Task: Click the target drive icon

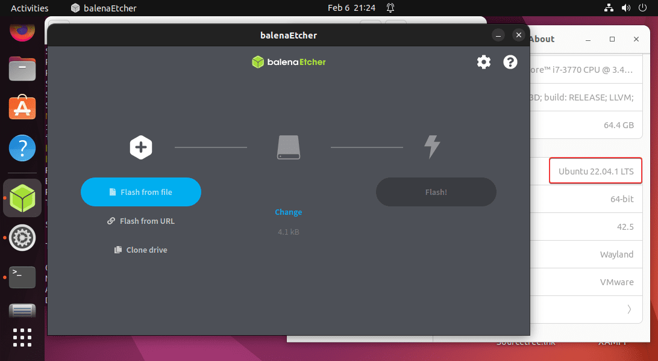Action: [289, 147]
